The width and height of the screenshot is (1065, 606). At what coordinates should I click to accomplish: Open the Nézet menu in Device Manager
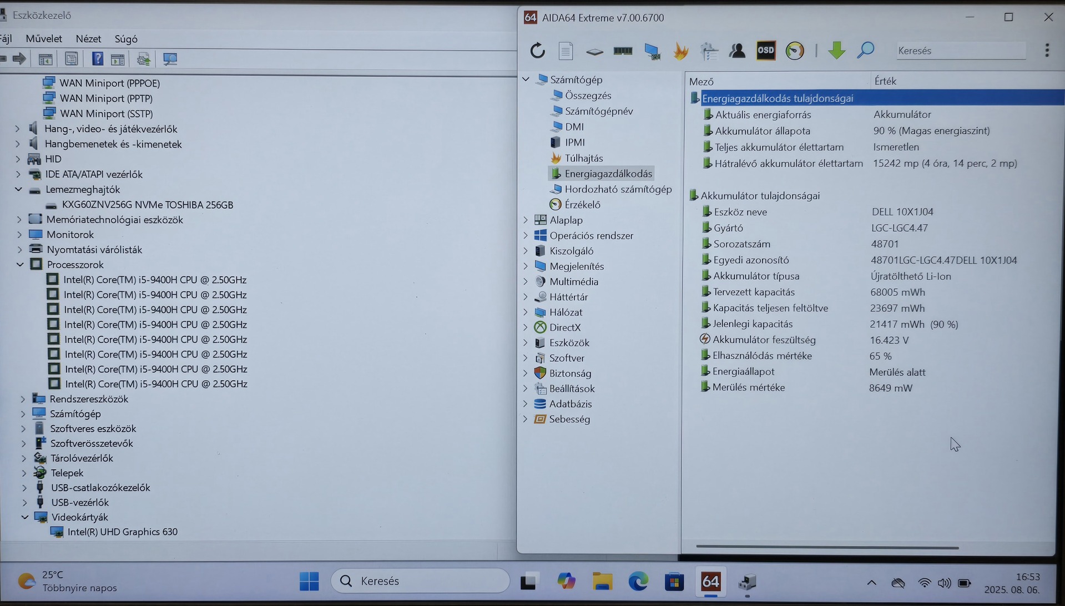tap(88, 39)
